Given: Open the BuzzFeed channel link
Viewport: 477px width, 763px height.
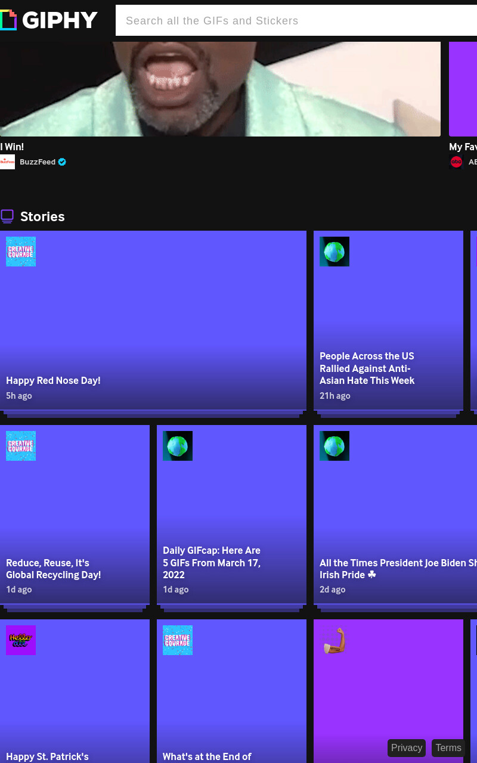Looking at the screenshot, I should pyautogui.click(x=38, y=162).
